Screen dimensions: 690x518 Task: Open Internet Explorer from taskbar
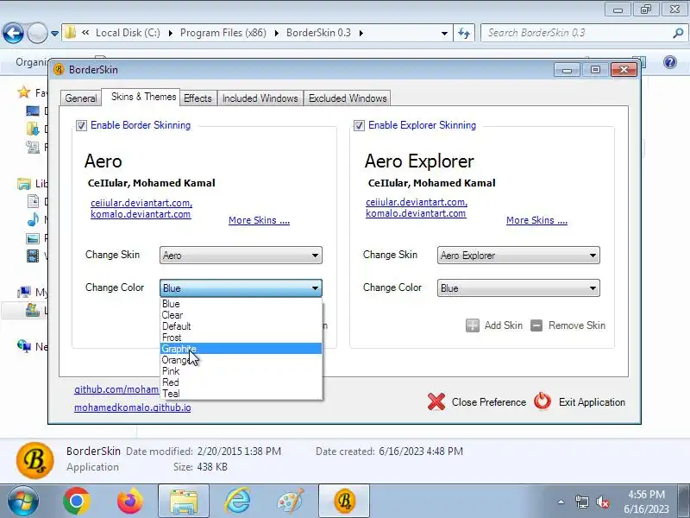(237, 502)
